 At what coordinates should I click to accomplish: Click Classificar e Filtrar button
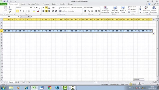[x=146, y=9]
